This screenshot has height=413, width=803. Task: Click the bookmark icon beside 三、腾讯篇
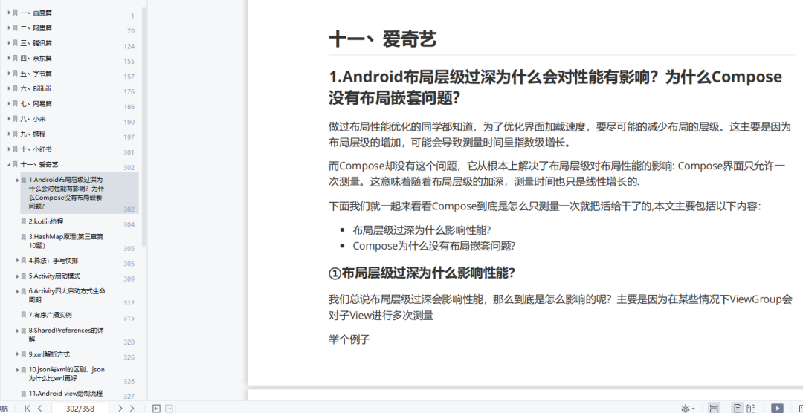point(16,43)
